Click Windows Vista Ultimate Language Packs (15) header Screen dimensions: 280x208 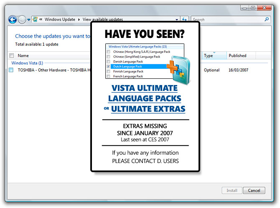click(x=137, y=47)
